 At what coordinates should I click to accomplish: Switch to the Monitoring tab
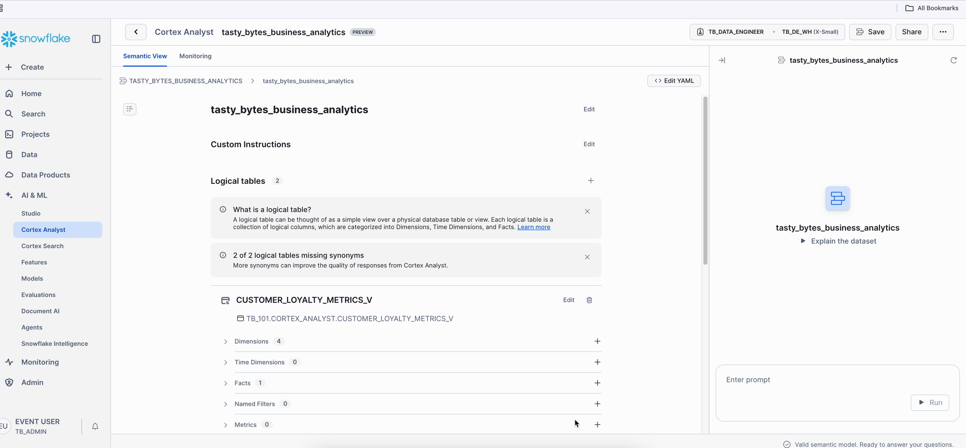point(195,56)
